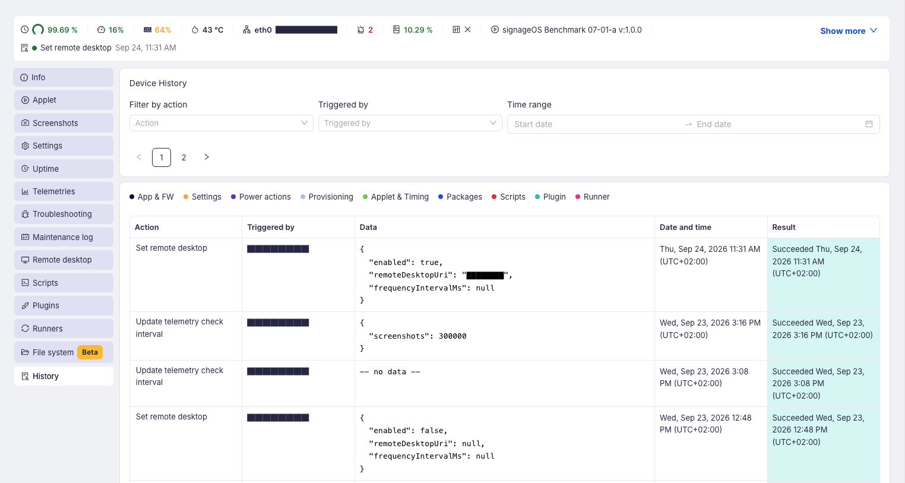Go to history page 2
This screenshot has width=905, height=483.
click(x=184, y=157)
